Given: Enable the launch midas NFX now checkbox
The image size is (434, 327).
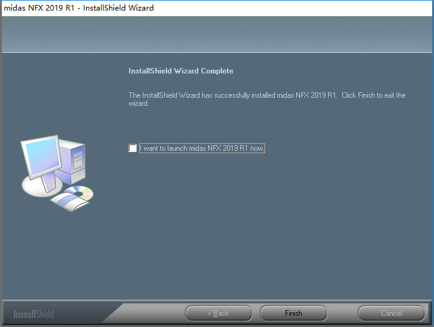Looking at the screenshot, I should click(x=133, y=148).
